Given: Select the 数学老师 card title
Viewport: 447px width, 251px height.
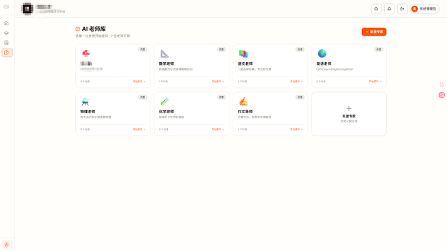Looking at the screenshot, I should (166, 63).
